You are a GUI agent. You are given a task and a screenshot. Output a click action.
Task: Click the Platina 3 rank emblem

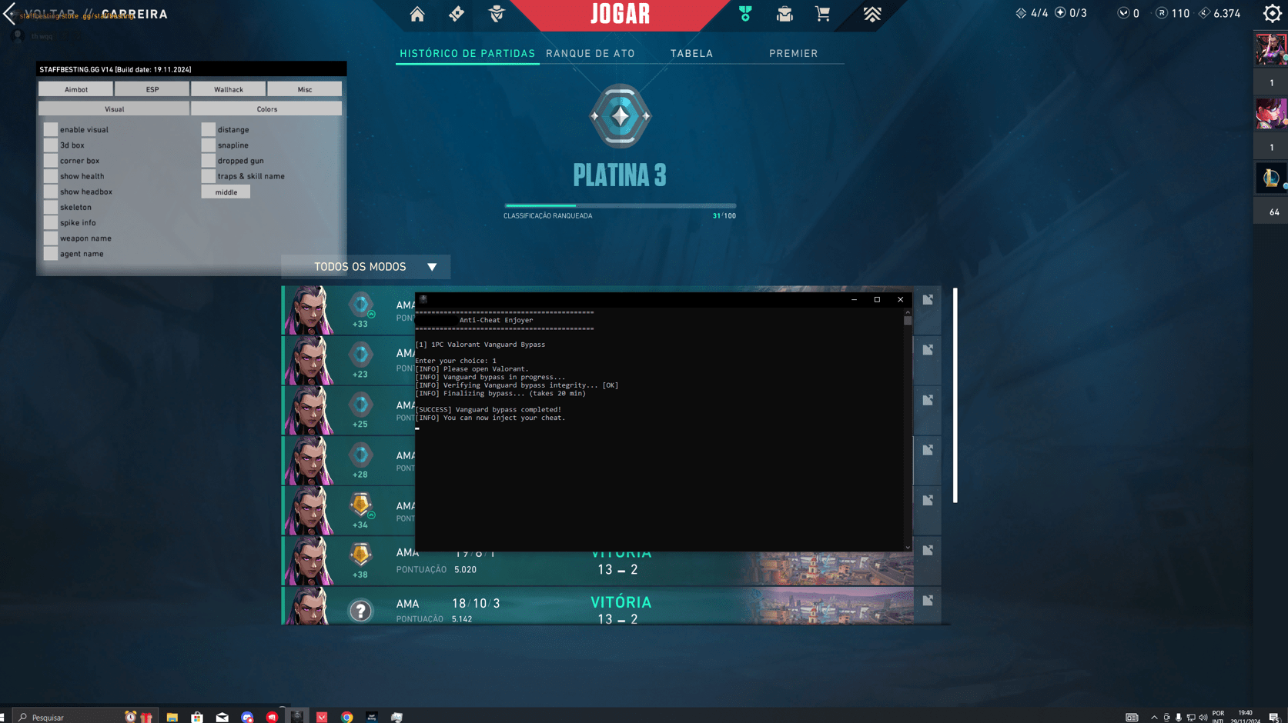coord(620,116)
